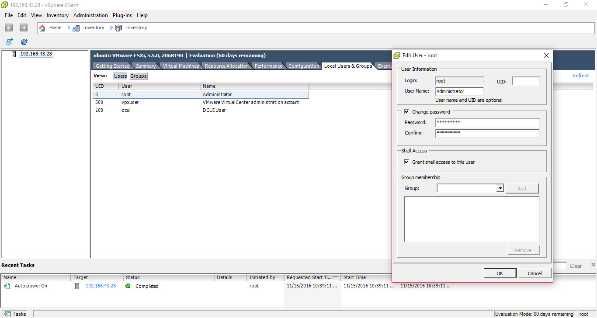Switch to the Virtual Machines tab

click(x=181, y=66)
